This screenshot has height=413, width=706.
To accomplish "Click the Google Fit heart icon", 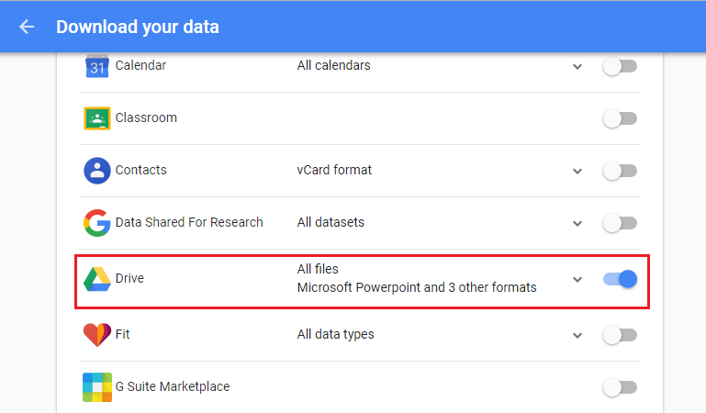I will click(97, 335).
